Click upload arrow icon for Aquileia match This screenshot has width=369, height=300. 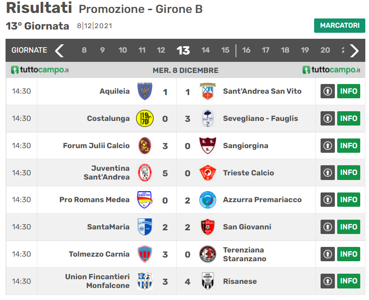tap(327, 91)
